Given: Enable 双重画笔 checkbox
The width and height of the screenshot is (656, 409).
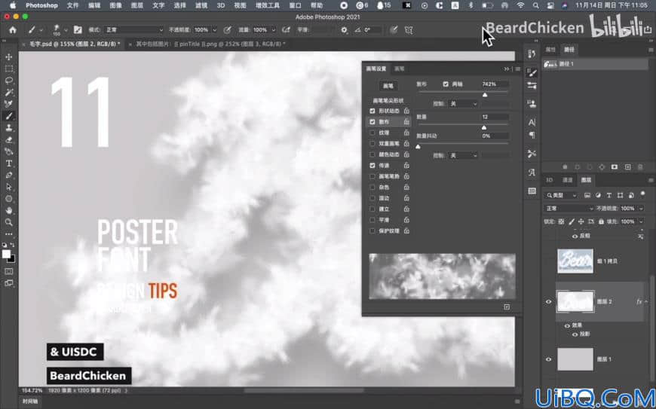Looking at the screenshot, I should coord(372,144).
